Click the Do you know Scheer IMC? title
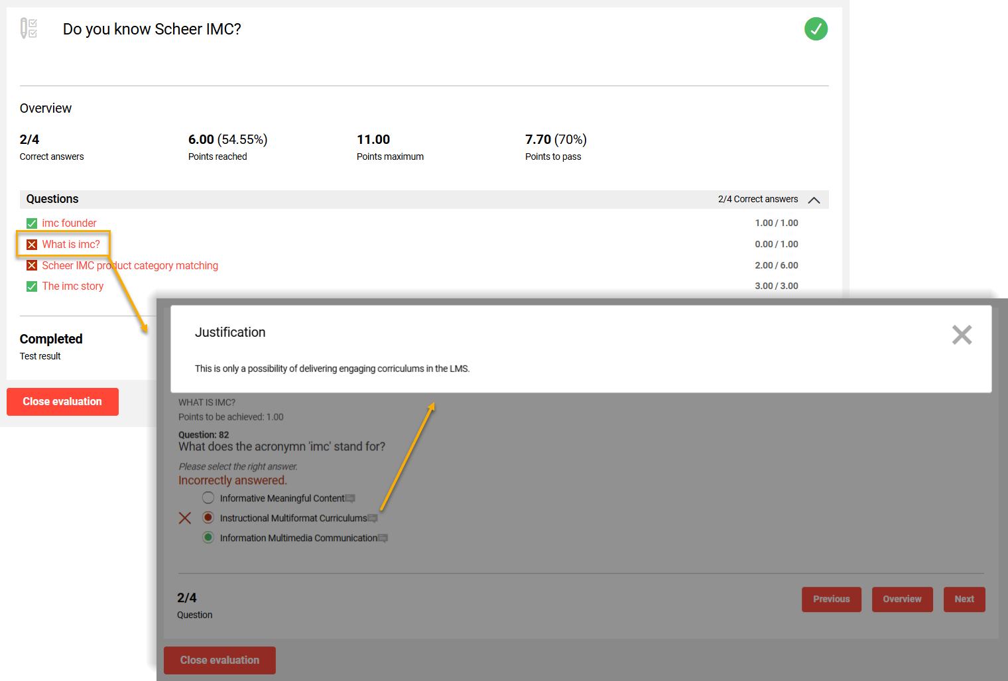1008x681 pixels. (x=152, y=29)
